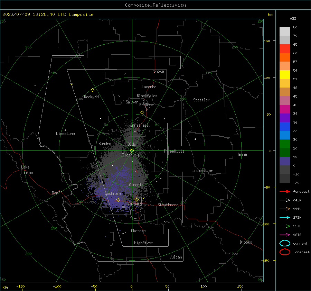Click the green 30 dBZ color swatch

pos(285,144)
